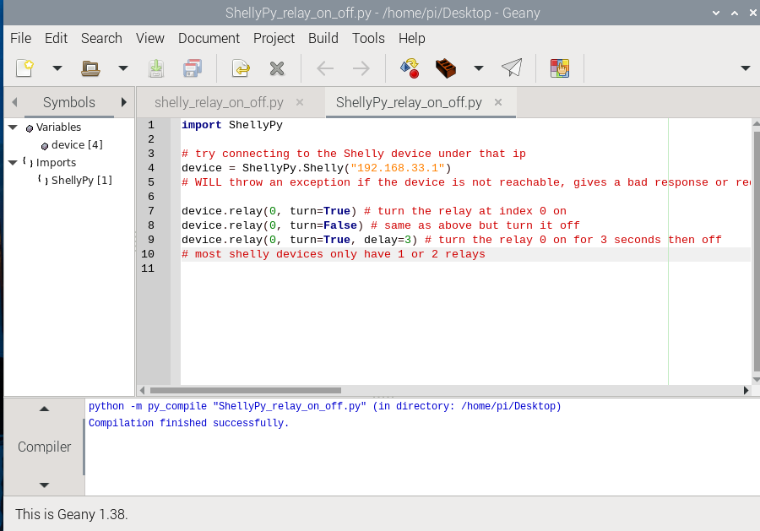Open the Document menu
The image size is (760, 531).
[x=209, y=38]
